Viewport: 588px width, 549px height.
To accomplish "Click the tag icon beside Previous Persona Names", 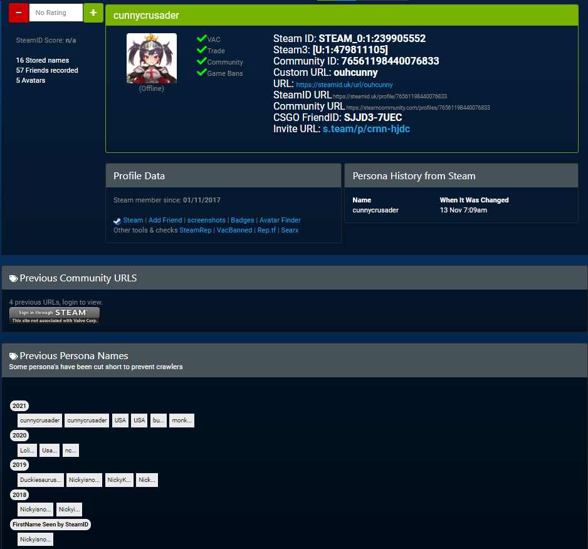I will pos(14,356).
